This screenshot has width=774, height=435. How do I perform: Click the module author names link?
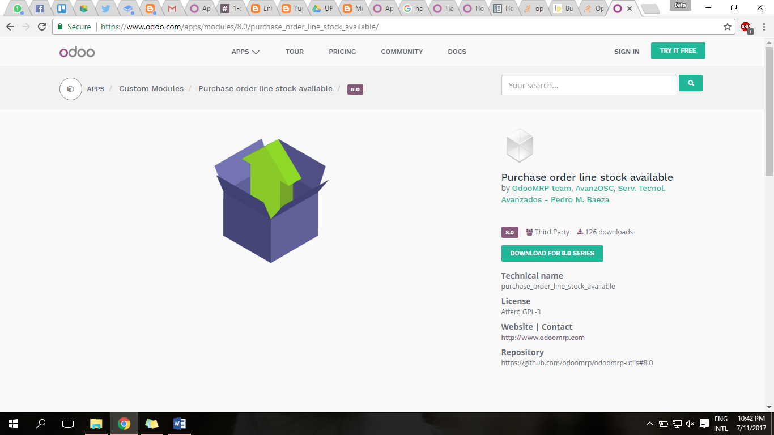point(584,194)
